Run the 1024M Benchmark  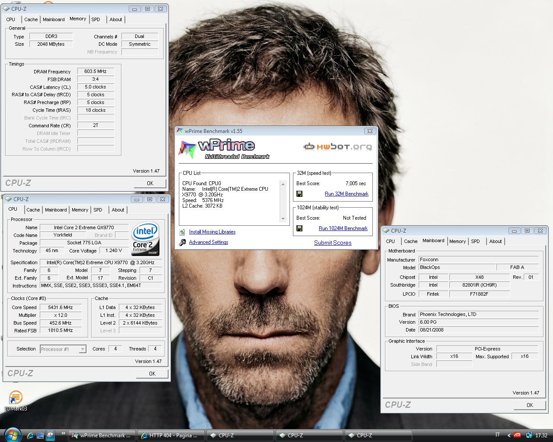343,228
